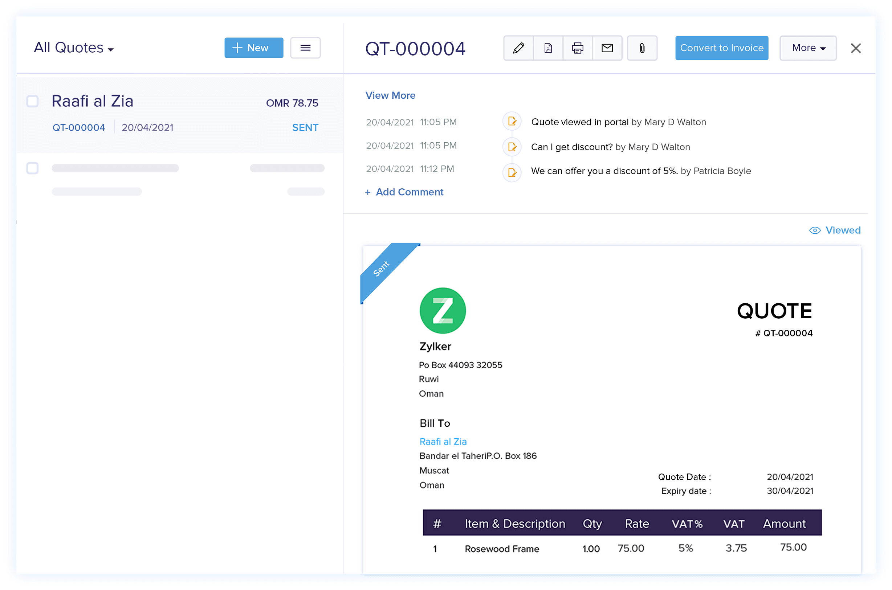Open the list layout hamburger icon
Screen dimensions: 892x590
click(305, 48)
